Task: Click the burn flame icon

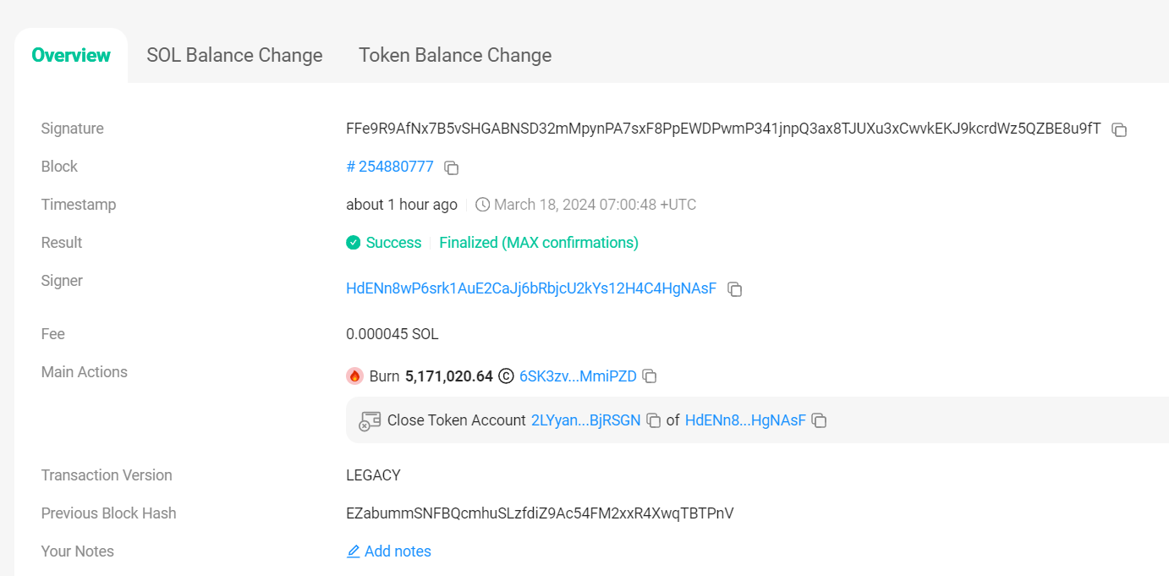Action: [354, 376]
